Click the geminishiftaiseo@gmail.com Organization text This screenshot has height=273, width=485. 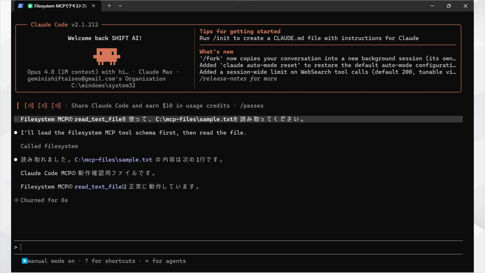(96, 79)
